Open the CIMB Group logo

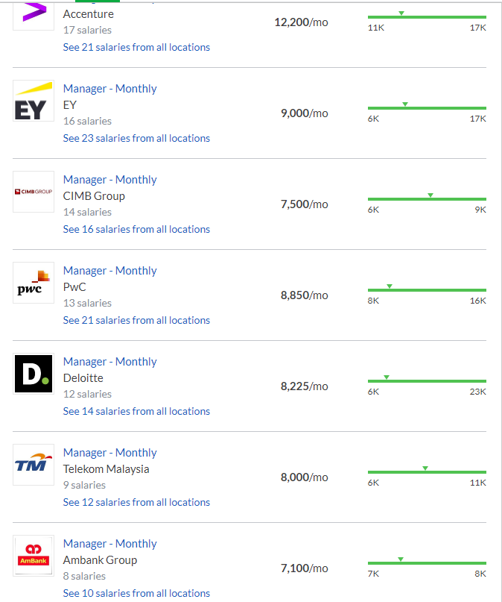tap(34, 192)
